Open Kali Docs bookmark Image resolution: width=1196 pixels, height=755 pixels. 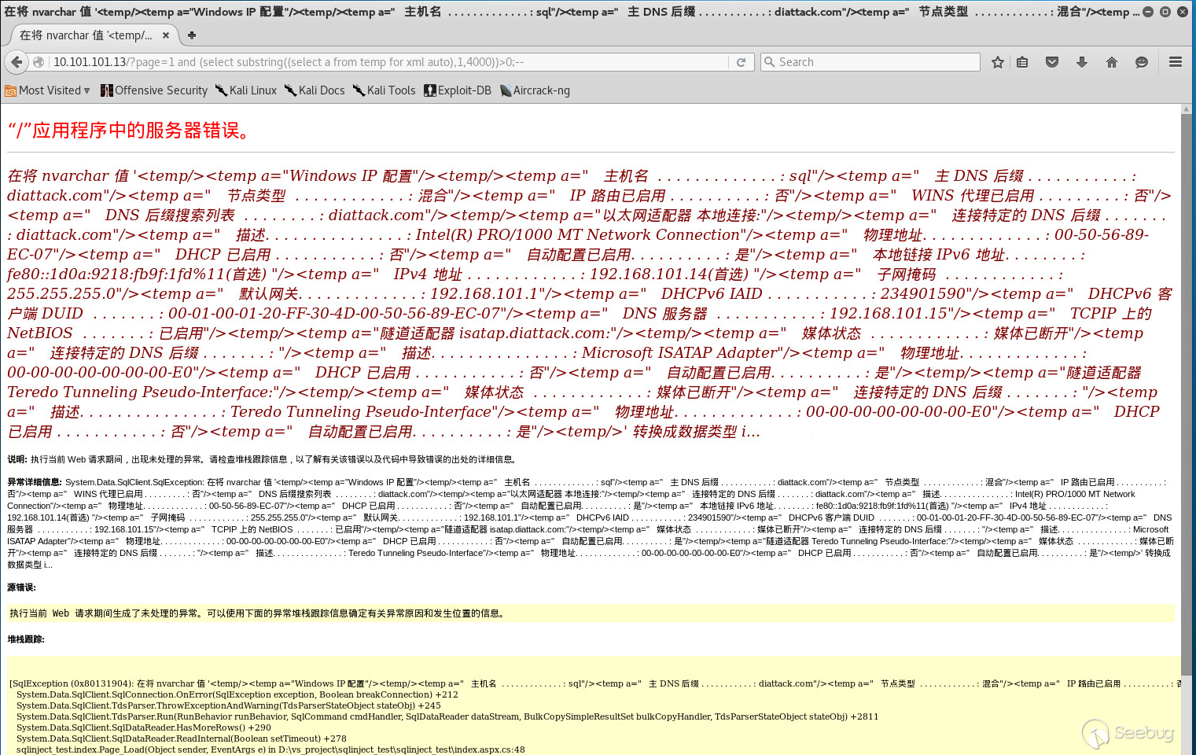coord(315,90)
